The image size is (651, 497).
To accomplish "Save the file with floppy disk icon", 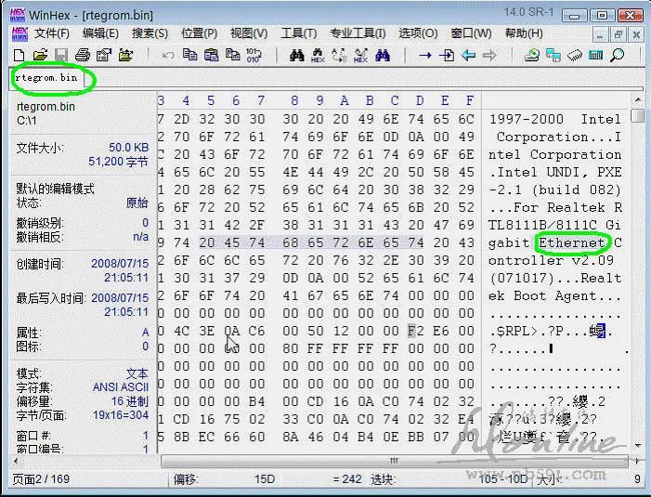I will [x=61, y=56].
